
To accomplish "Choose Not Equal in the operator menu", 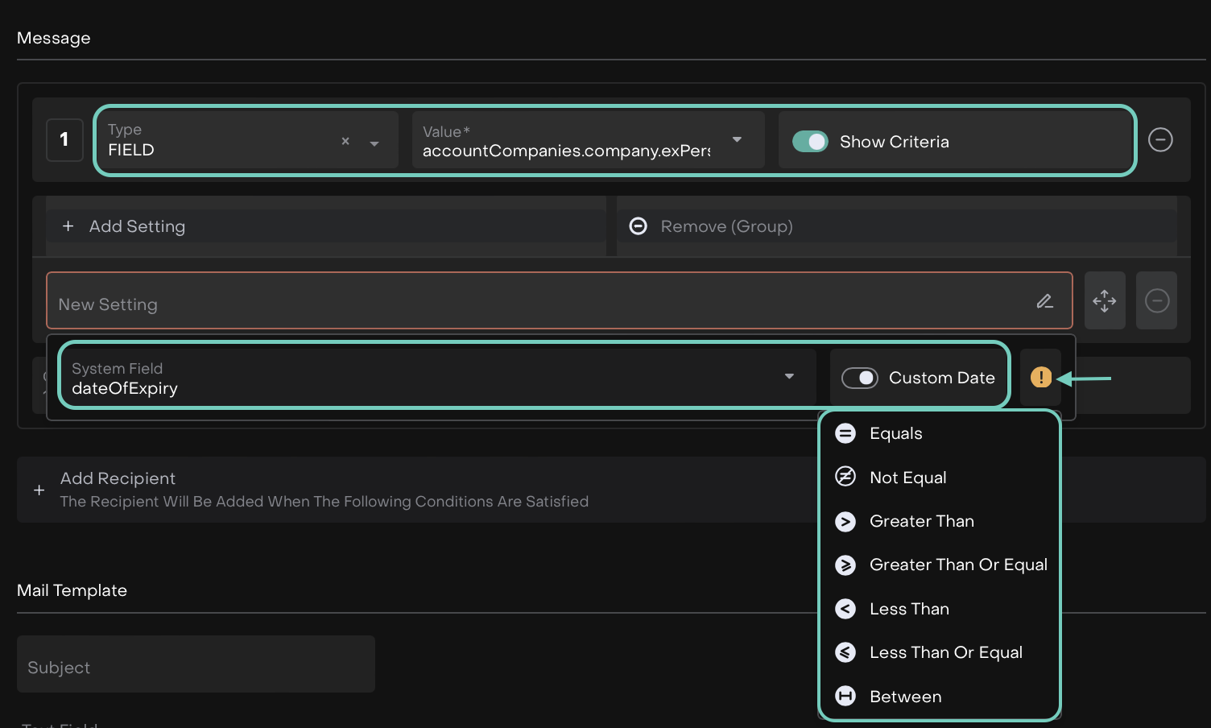I will 907,478.
